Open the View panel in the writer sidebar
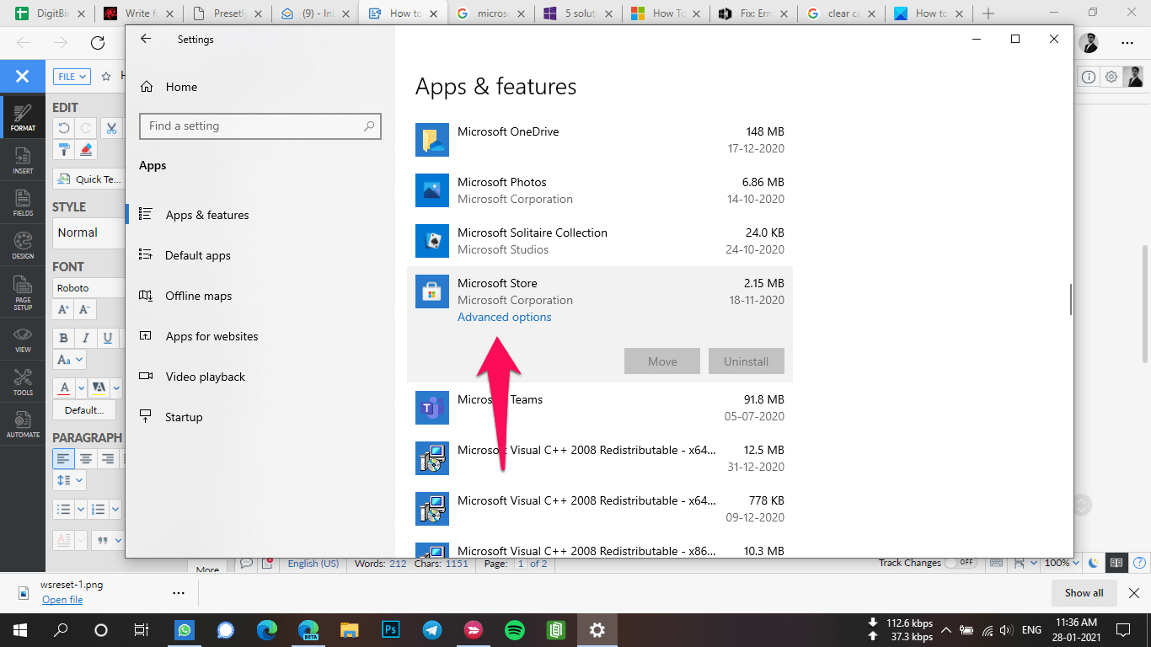This screenshot has width=1151, height=647. pos(23,340)
